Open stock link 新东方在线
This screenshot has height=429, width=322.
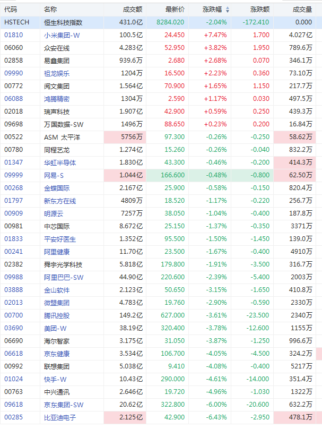[x=60, y=201]
